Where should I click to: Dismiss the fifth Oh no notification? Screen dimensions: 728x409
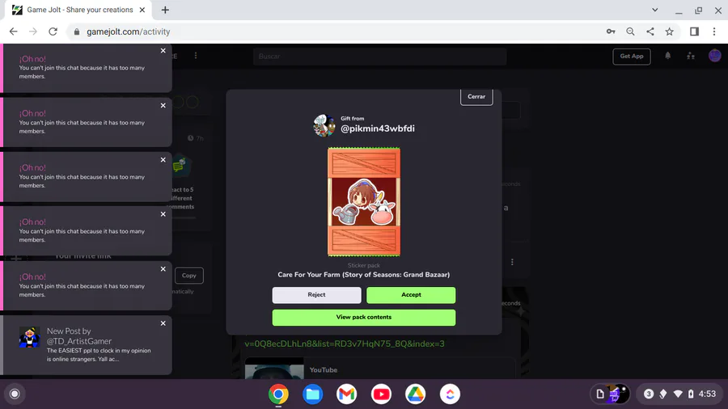click(163, 269)
